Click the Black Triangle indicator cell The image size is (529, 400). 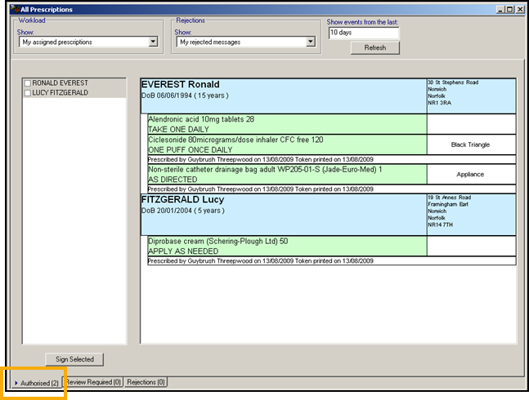coord(470,144)
